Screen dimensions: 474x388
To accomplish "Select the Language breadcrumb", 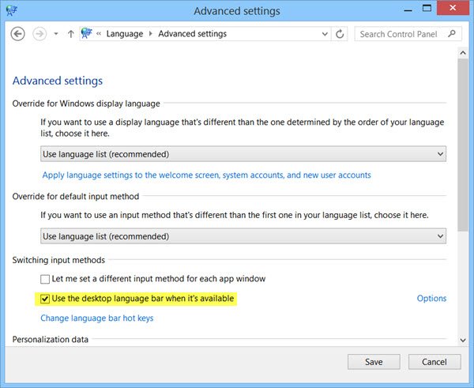I will point(124,34).
